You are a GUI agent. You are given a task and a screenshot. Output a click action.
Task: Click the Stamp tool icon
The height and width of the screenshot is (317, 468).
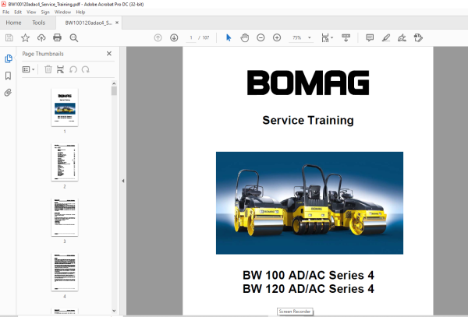point(418,38)
